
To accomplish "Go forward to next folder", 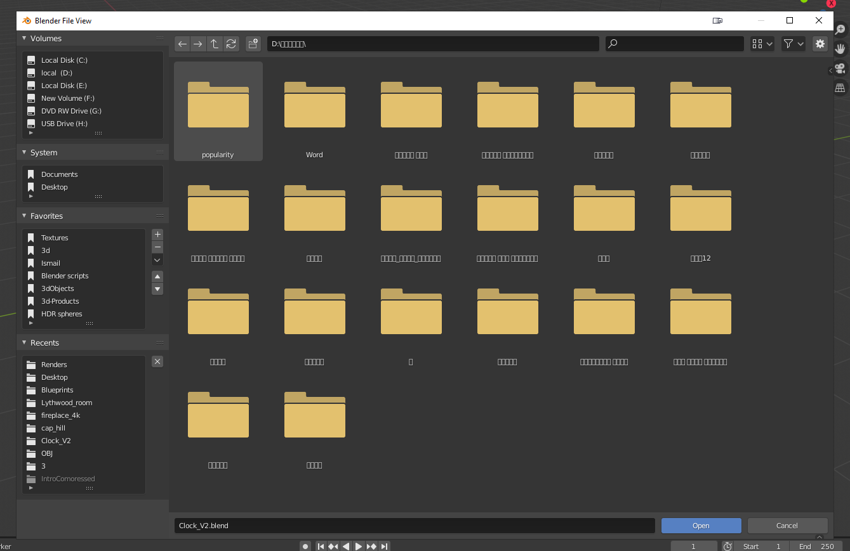I will tap(198, 44).
